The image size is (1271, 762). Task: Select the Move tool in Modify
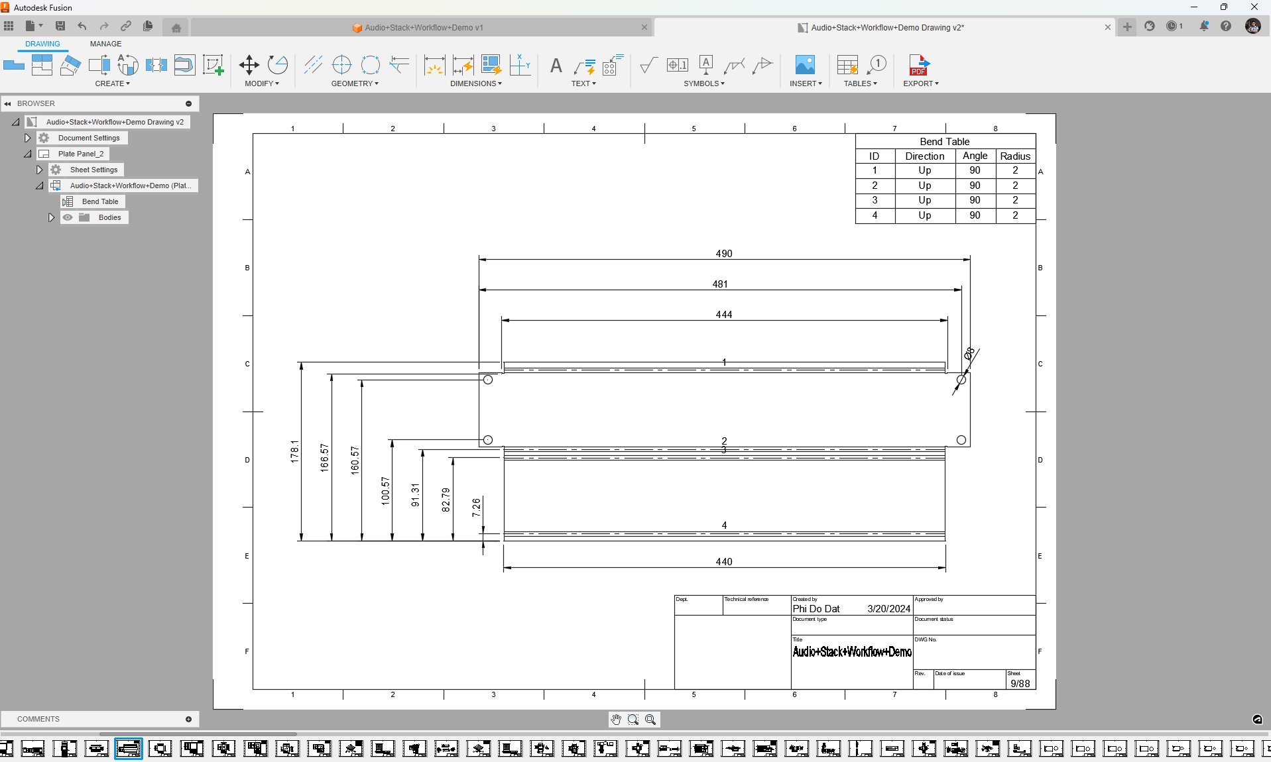pos(249,65)
